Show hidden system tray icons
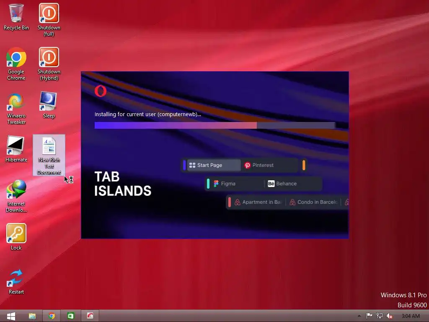 (359, 316)
